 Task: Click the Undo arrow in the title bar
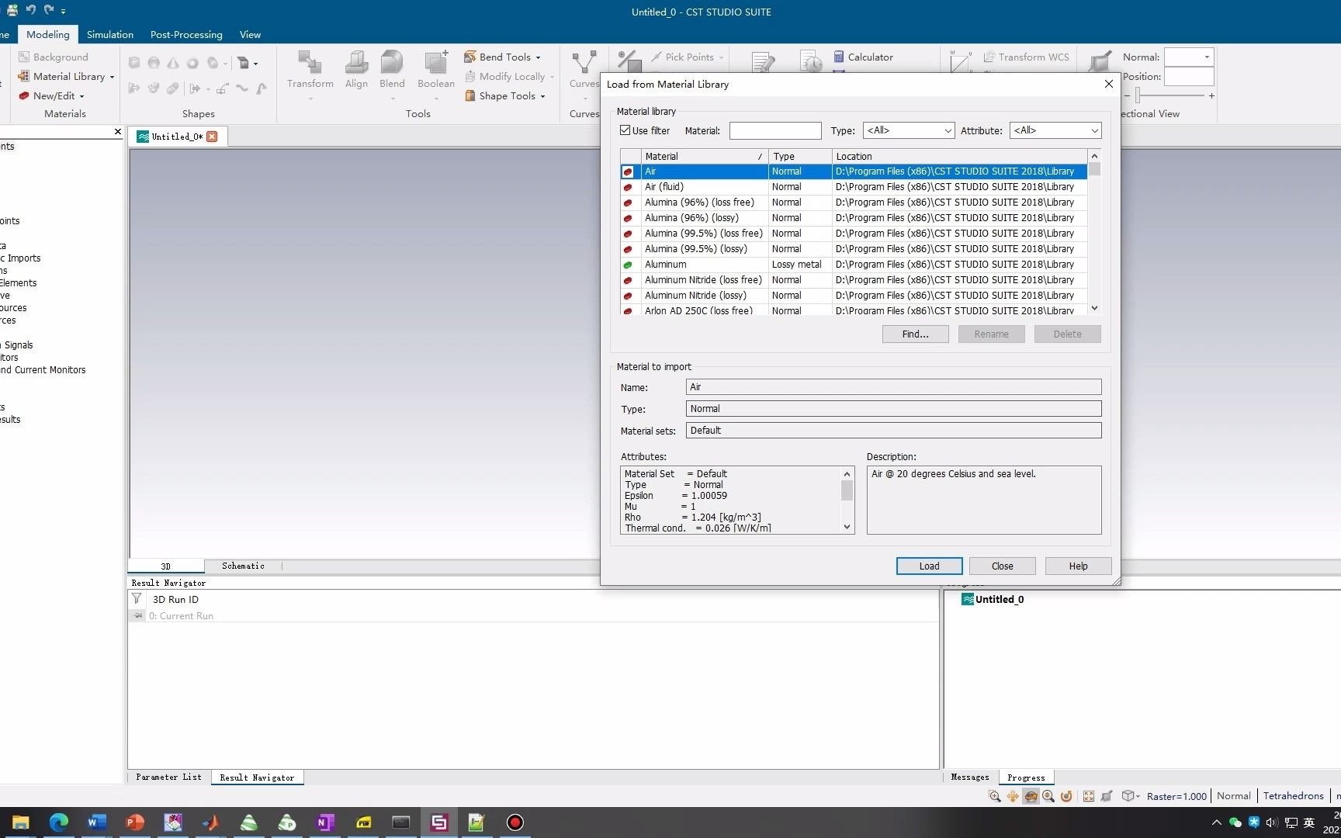31,10
